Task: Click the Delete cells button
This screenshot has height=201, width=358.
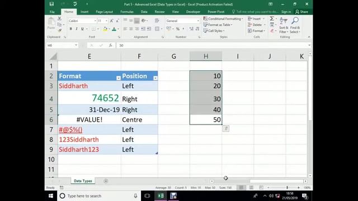Action: [257, 25]
